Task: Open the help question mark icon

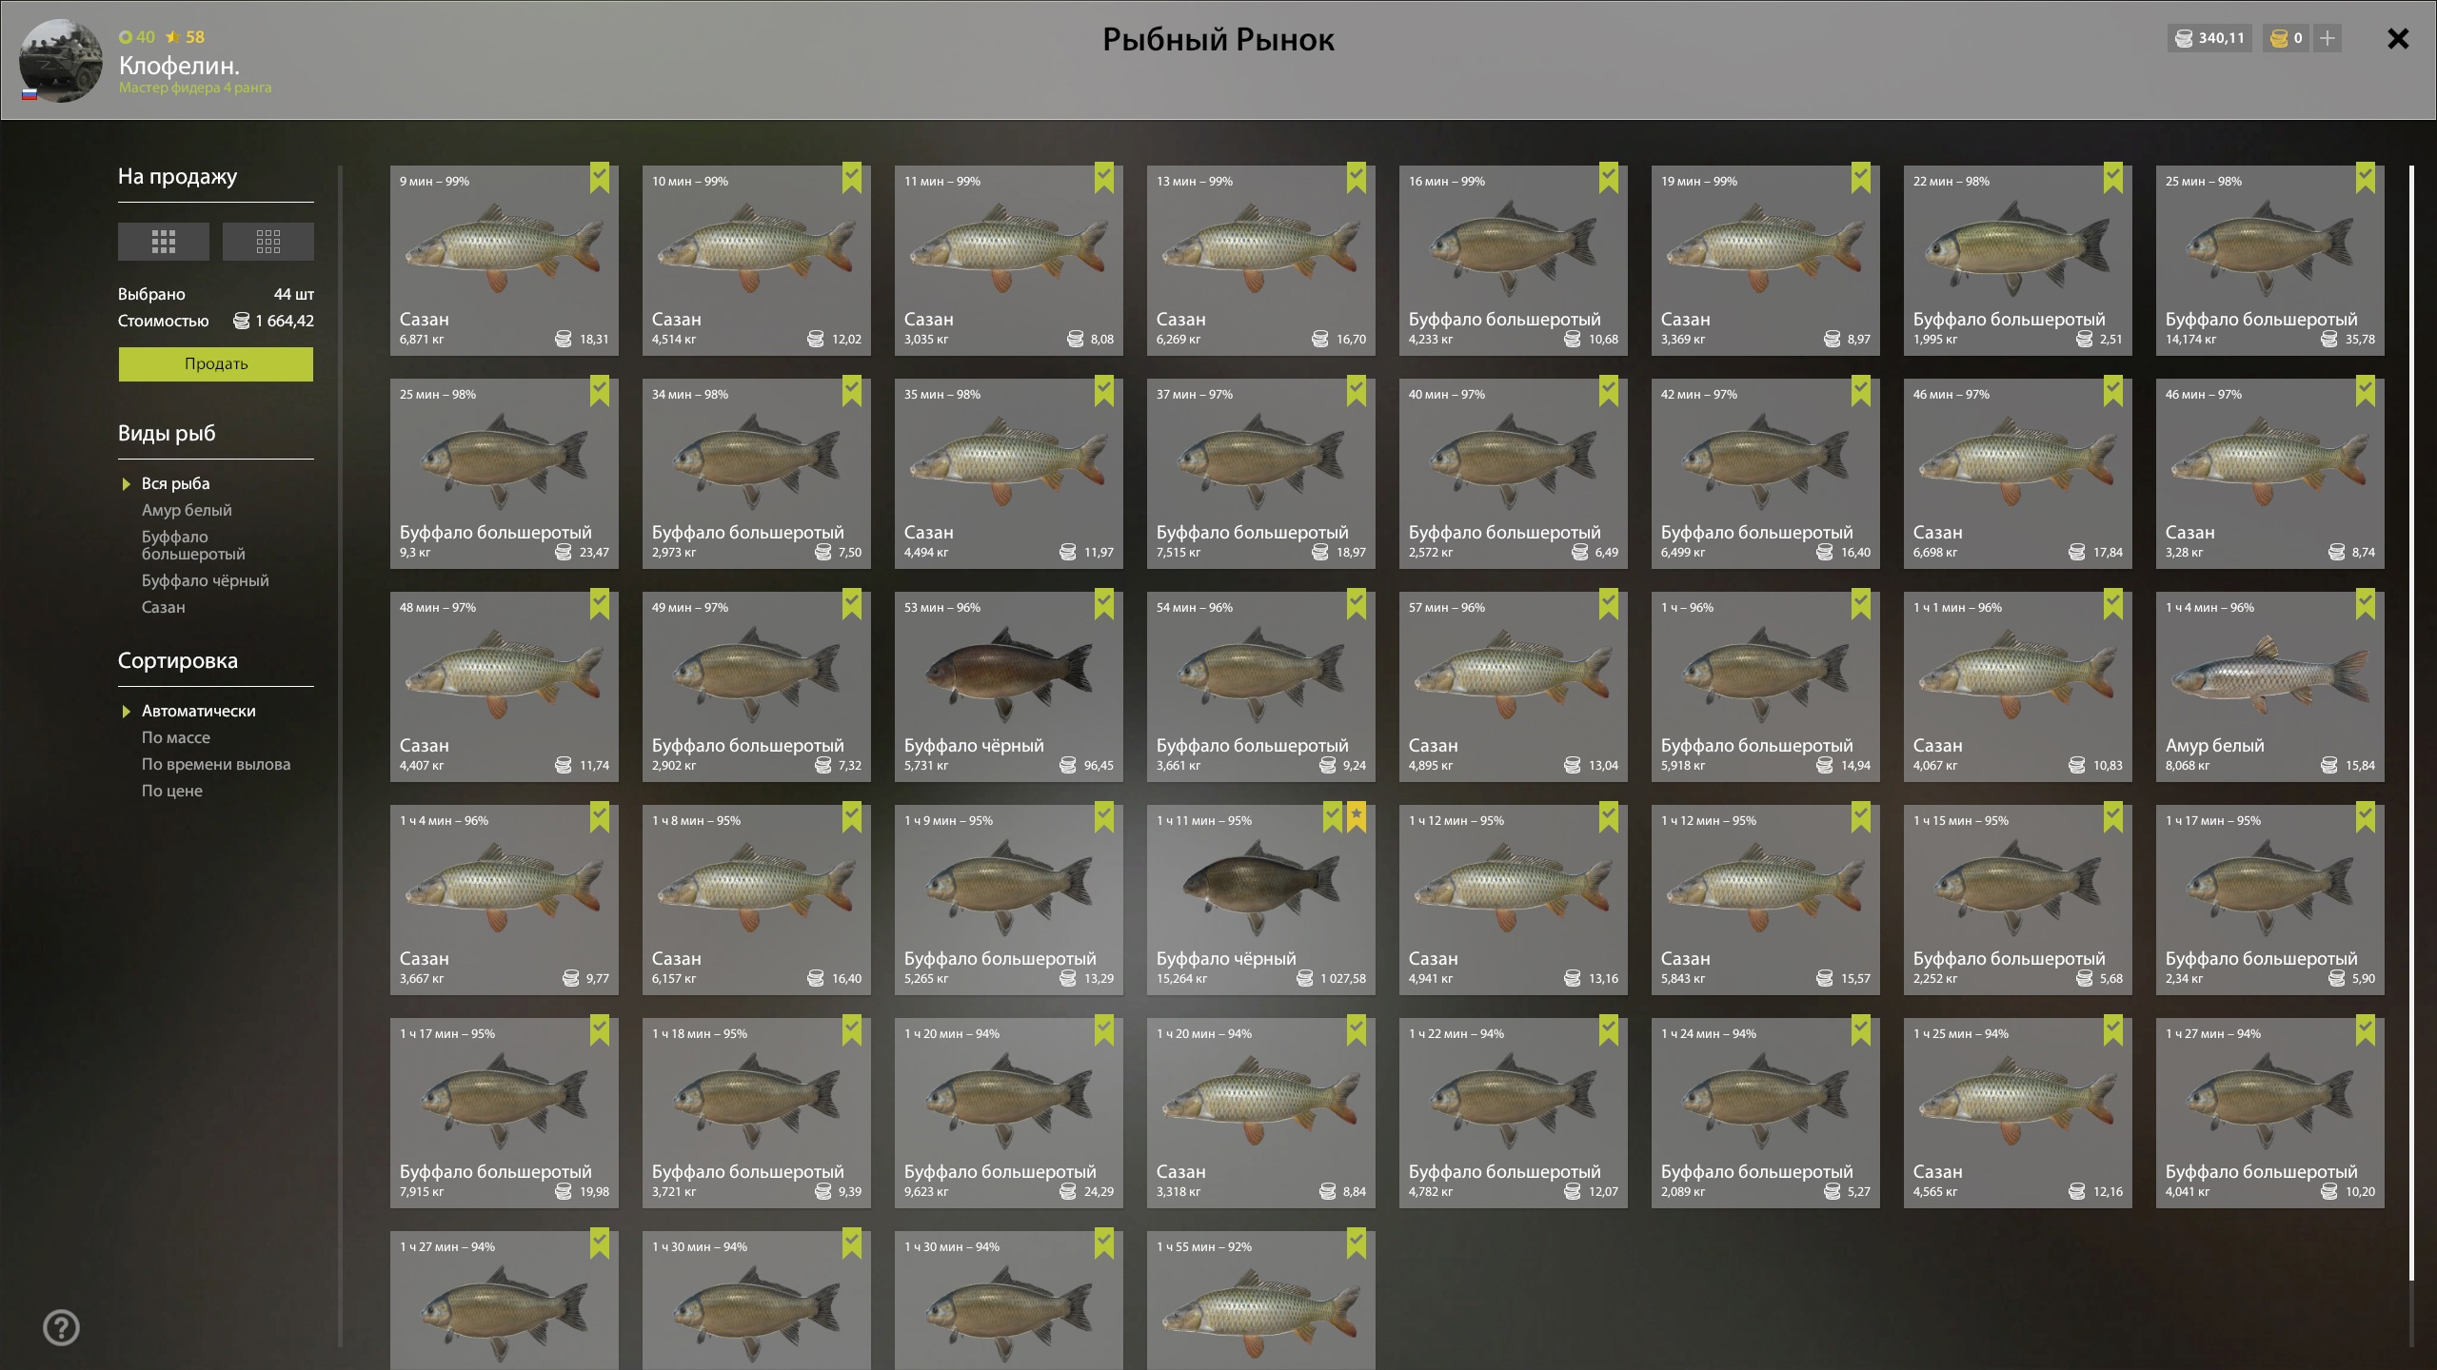Action: pyautogui.click(x=62, y=1328)
